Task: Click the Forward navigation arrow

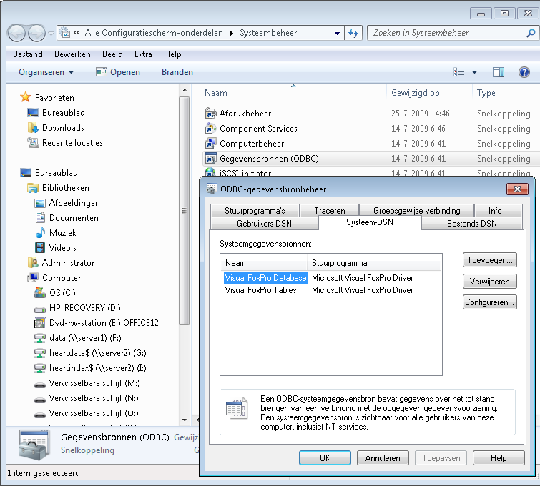Action: click(x=36, y=34)
